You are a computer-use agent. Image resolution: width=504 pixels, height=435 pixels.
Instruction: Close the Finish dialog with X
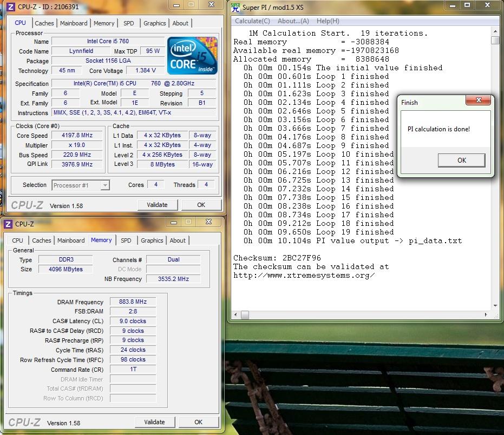pos(479,100)
